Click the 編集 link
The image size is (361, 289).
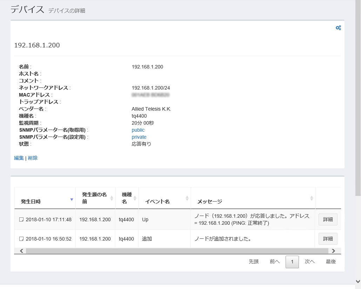[x=19, y=158]
